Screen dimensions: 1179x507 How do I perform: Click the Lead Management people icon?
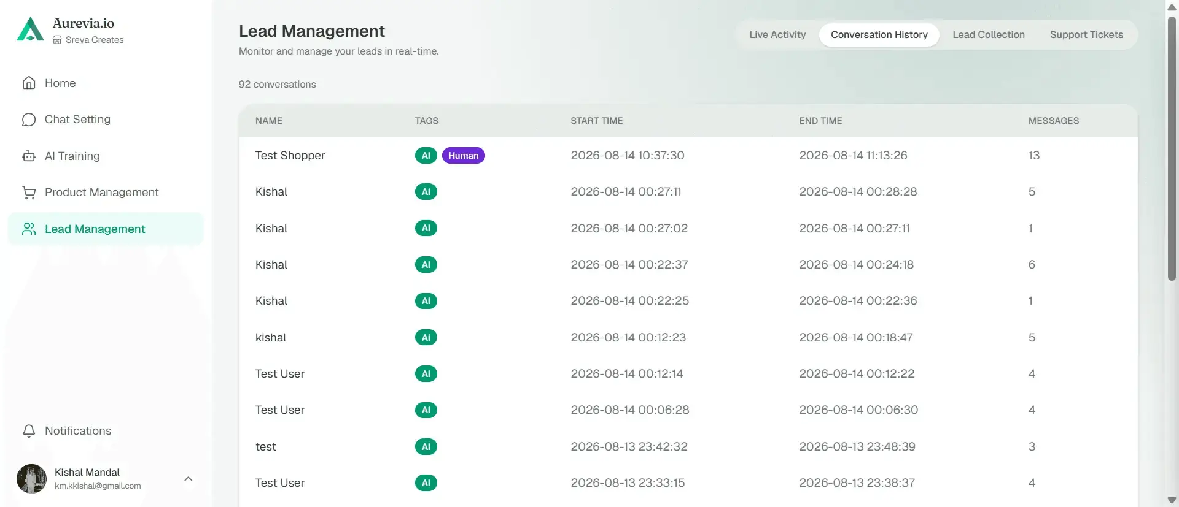[x=29, y=229]
